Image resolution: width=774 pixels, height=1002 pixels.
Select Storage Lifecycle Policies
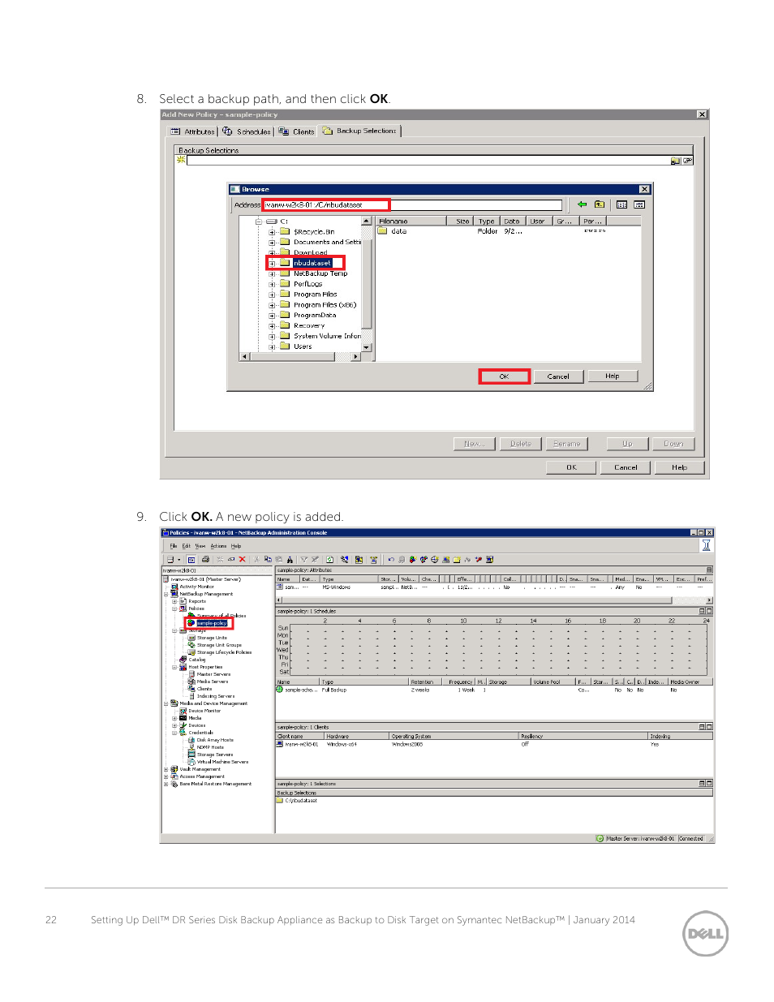pos(224,652)
